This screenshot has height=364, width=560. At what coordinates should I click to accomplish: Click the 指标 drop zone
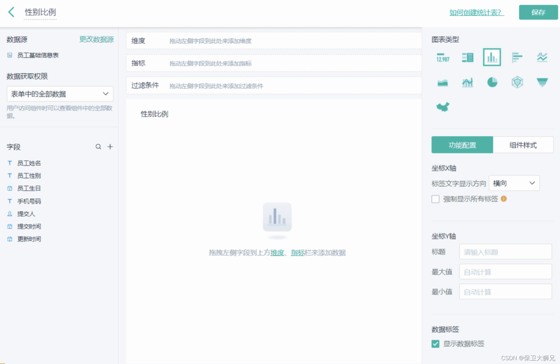(x=274, y=63)
